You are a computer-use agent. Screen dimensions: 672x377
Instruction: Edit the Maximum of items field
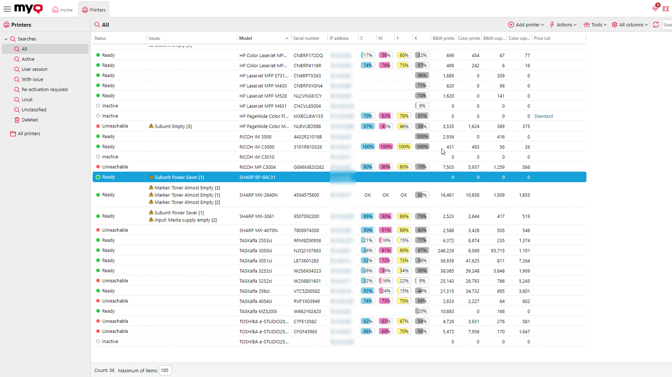click(165, 370)
